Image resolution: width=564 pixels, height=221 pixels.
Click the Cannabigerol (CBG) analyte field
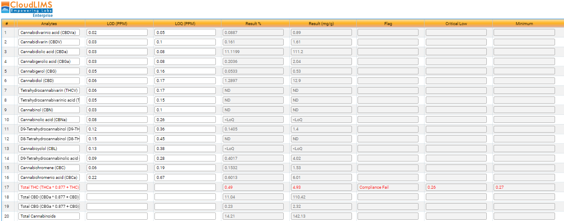click(x=49, y=71)
